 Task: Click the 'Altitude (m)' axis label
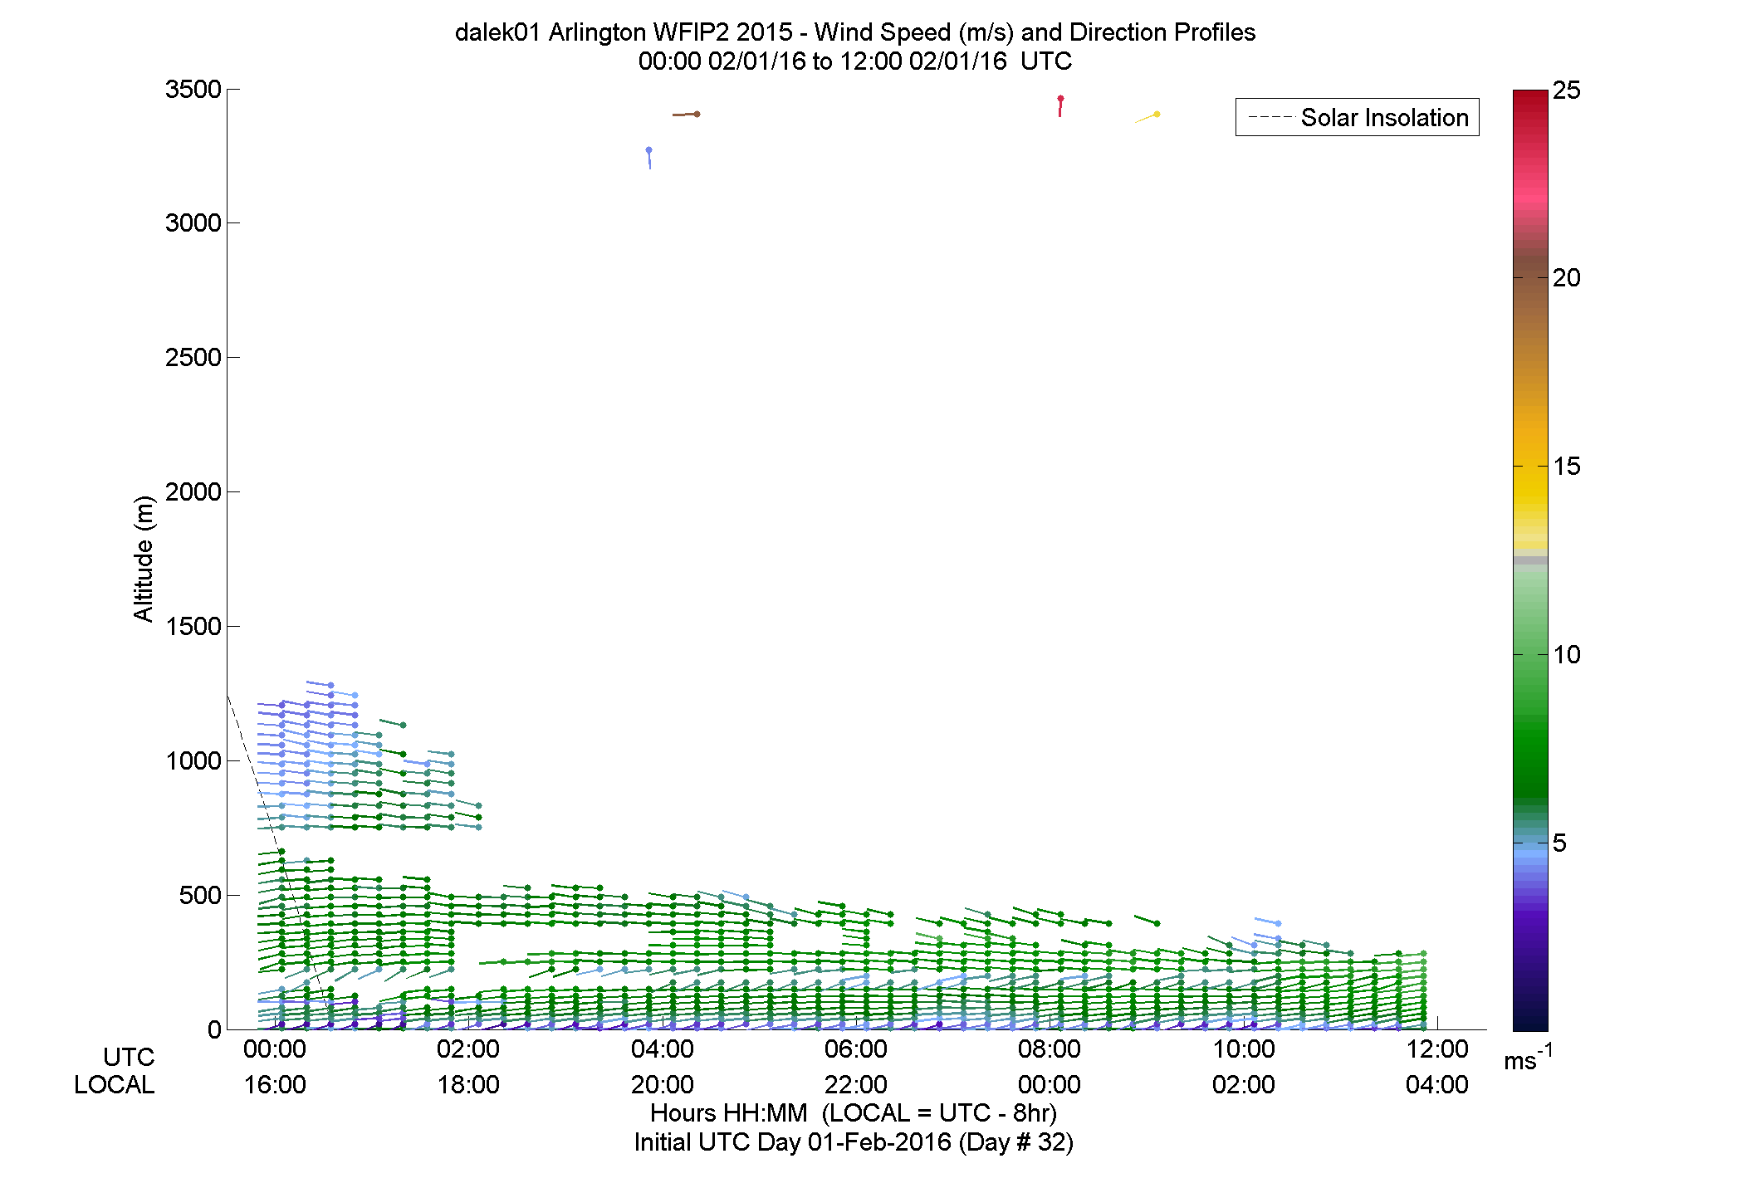pos(144,559)
